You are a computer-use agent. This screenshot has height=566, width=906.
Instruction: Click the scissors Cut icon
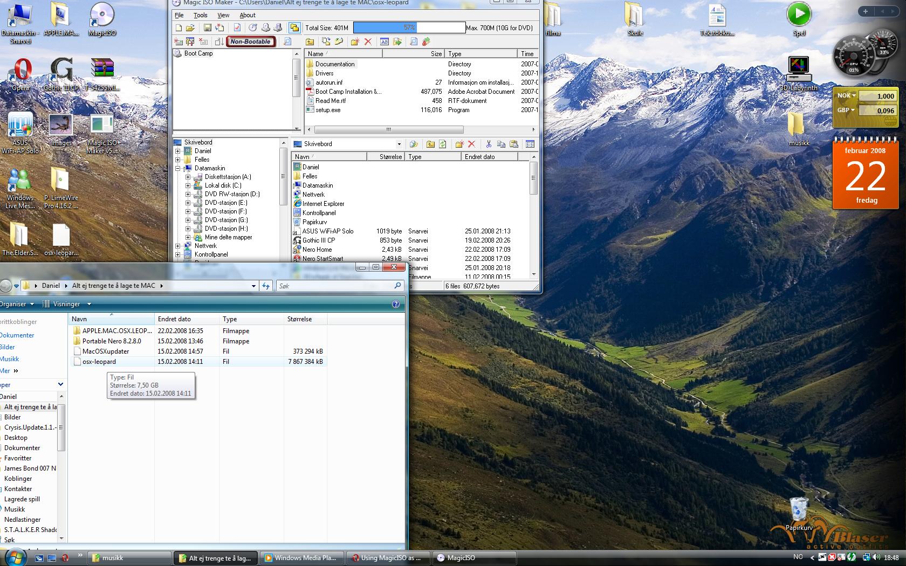489,144
